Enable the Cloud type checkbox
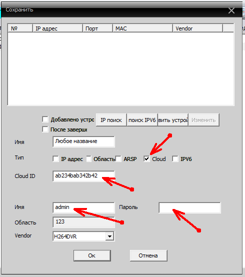Viewport: 245px width, 277px height. coord(146,159)
